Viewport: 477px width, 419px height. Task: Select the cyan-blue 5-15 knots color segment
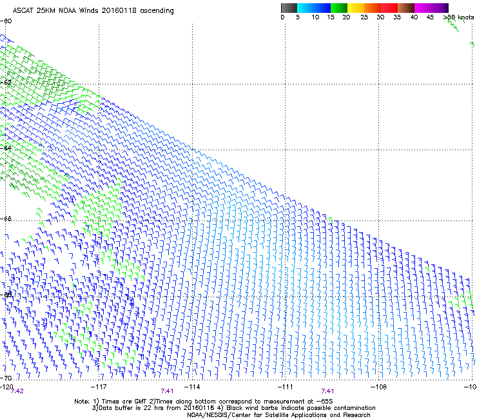tap(314, 8)
